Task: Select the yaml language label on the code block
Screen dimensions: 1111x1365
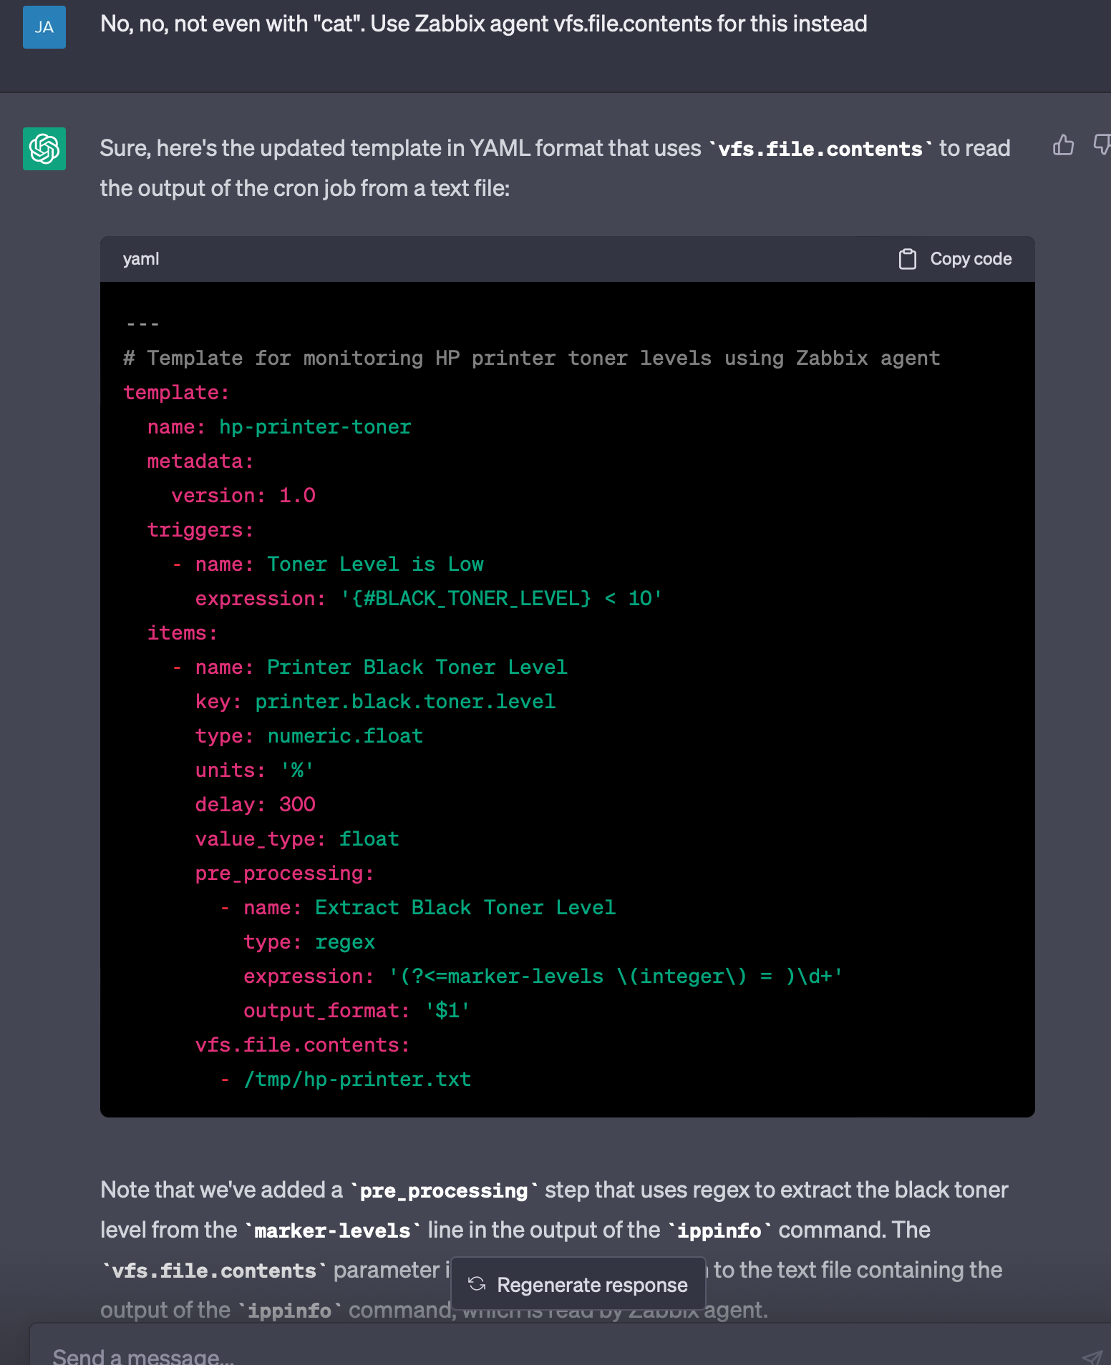Action: coord(140,259)
